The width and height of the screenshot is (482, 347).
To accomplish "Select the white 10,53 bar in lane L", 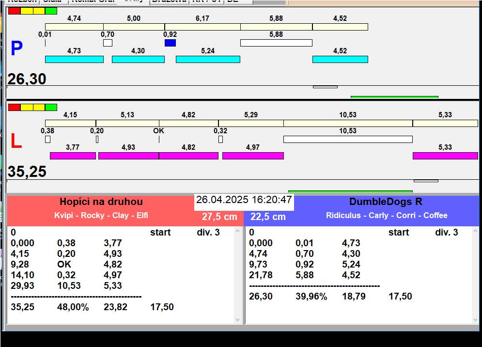I will tap(348, 140).
